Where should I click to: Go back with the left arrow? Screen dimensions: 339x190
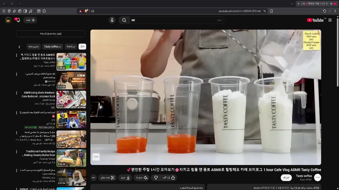pyautogui.click(x=330, y=11)
